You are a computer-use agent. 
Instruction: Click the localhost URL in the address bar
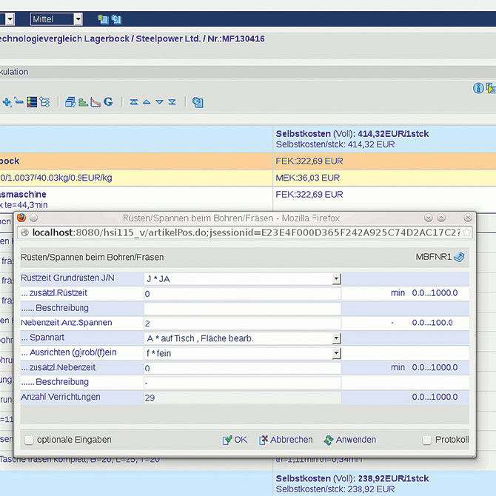tap(246, 232)
